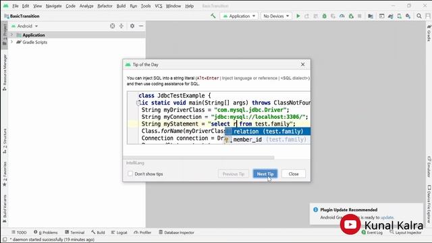
Task: Click the Search Everywhere magnifier icon
Action: point(419,16)
